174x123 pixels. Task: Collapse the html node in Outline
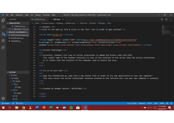coord(9,75)
